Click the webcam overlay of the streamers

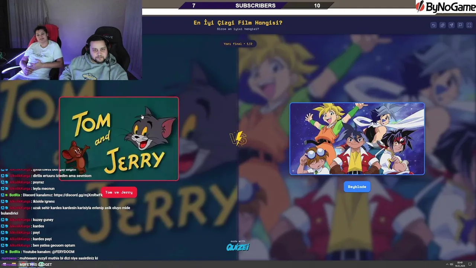(71, 40)
